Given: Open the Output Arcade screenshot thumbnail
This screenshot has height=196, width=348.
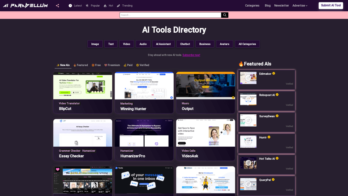Looking at the screenshot, I should [x=206, y=86].
